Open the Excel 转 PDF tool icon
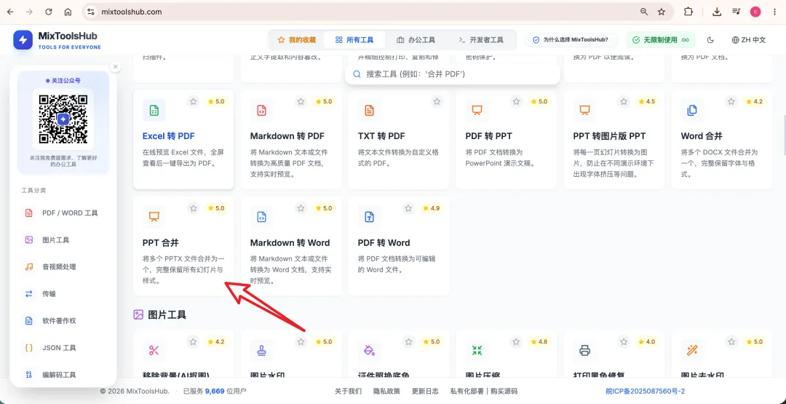 (x=154, y=110)
